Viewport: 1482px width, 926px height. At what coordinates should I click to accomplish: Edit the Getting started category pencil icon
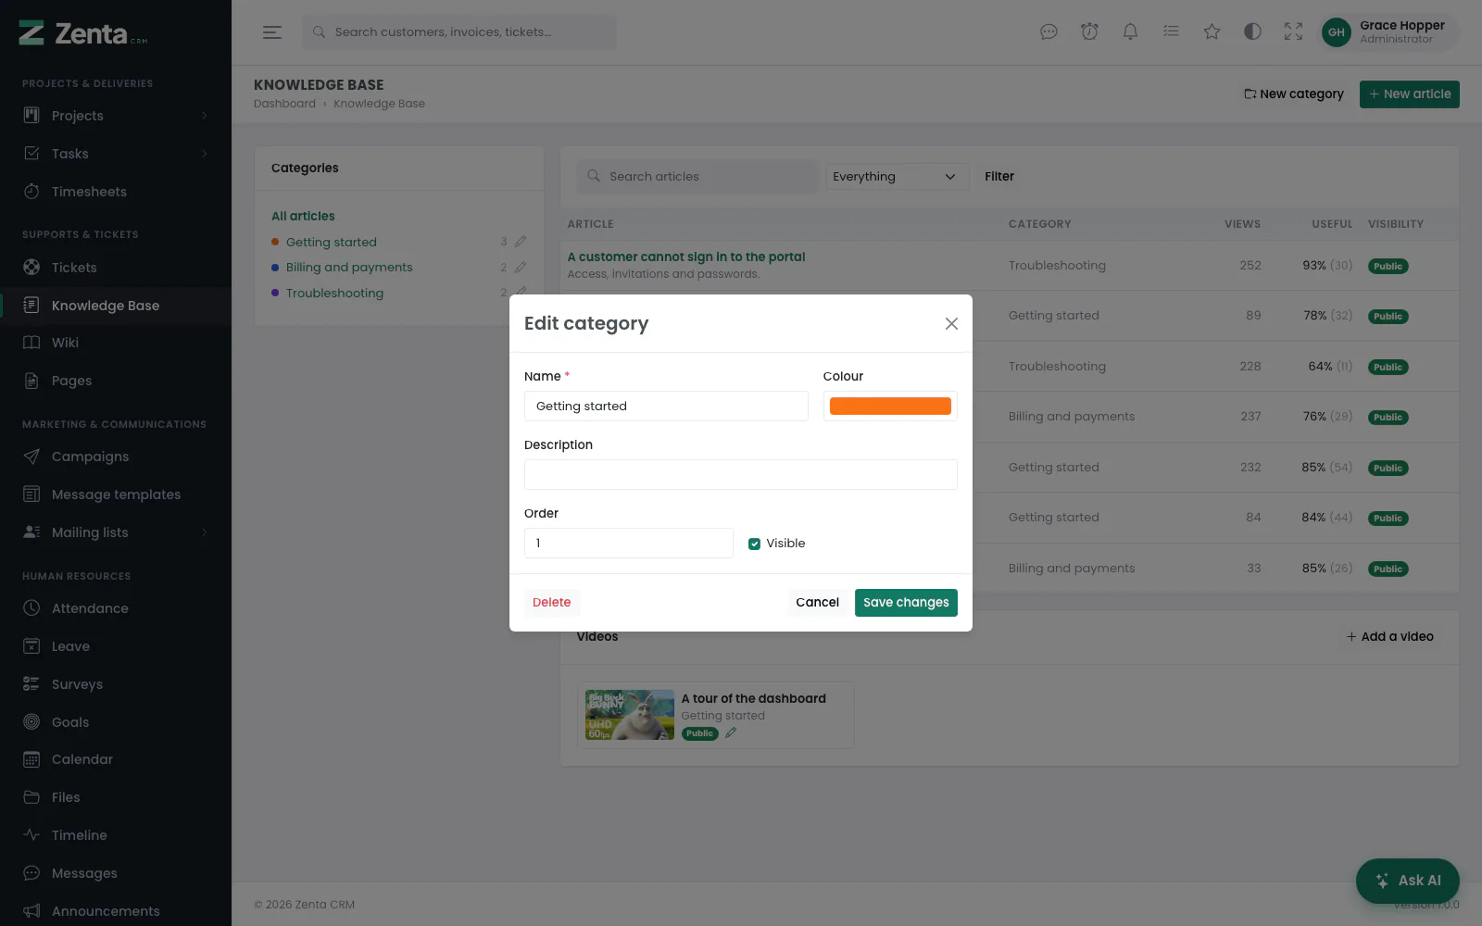(521, 242)
